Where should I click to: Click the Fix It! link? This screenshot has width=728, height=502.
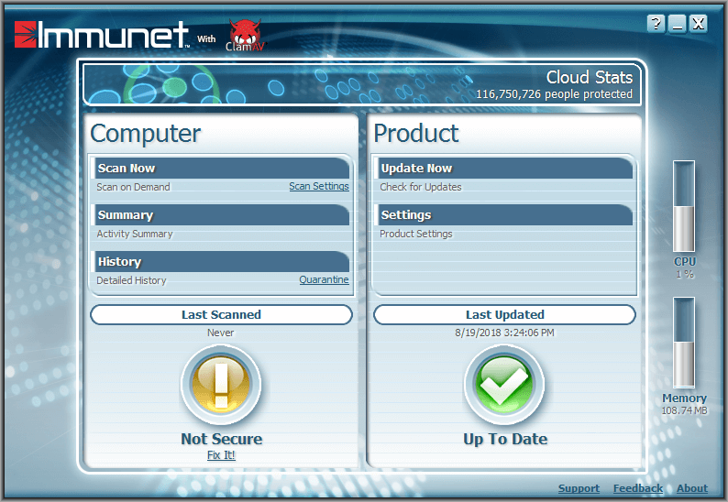click(221, 455)
